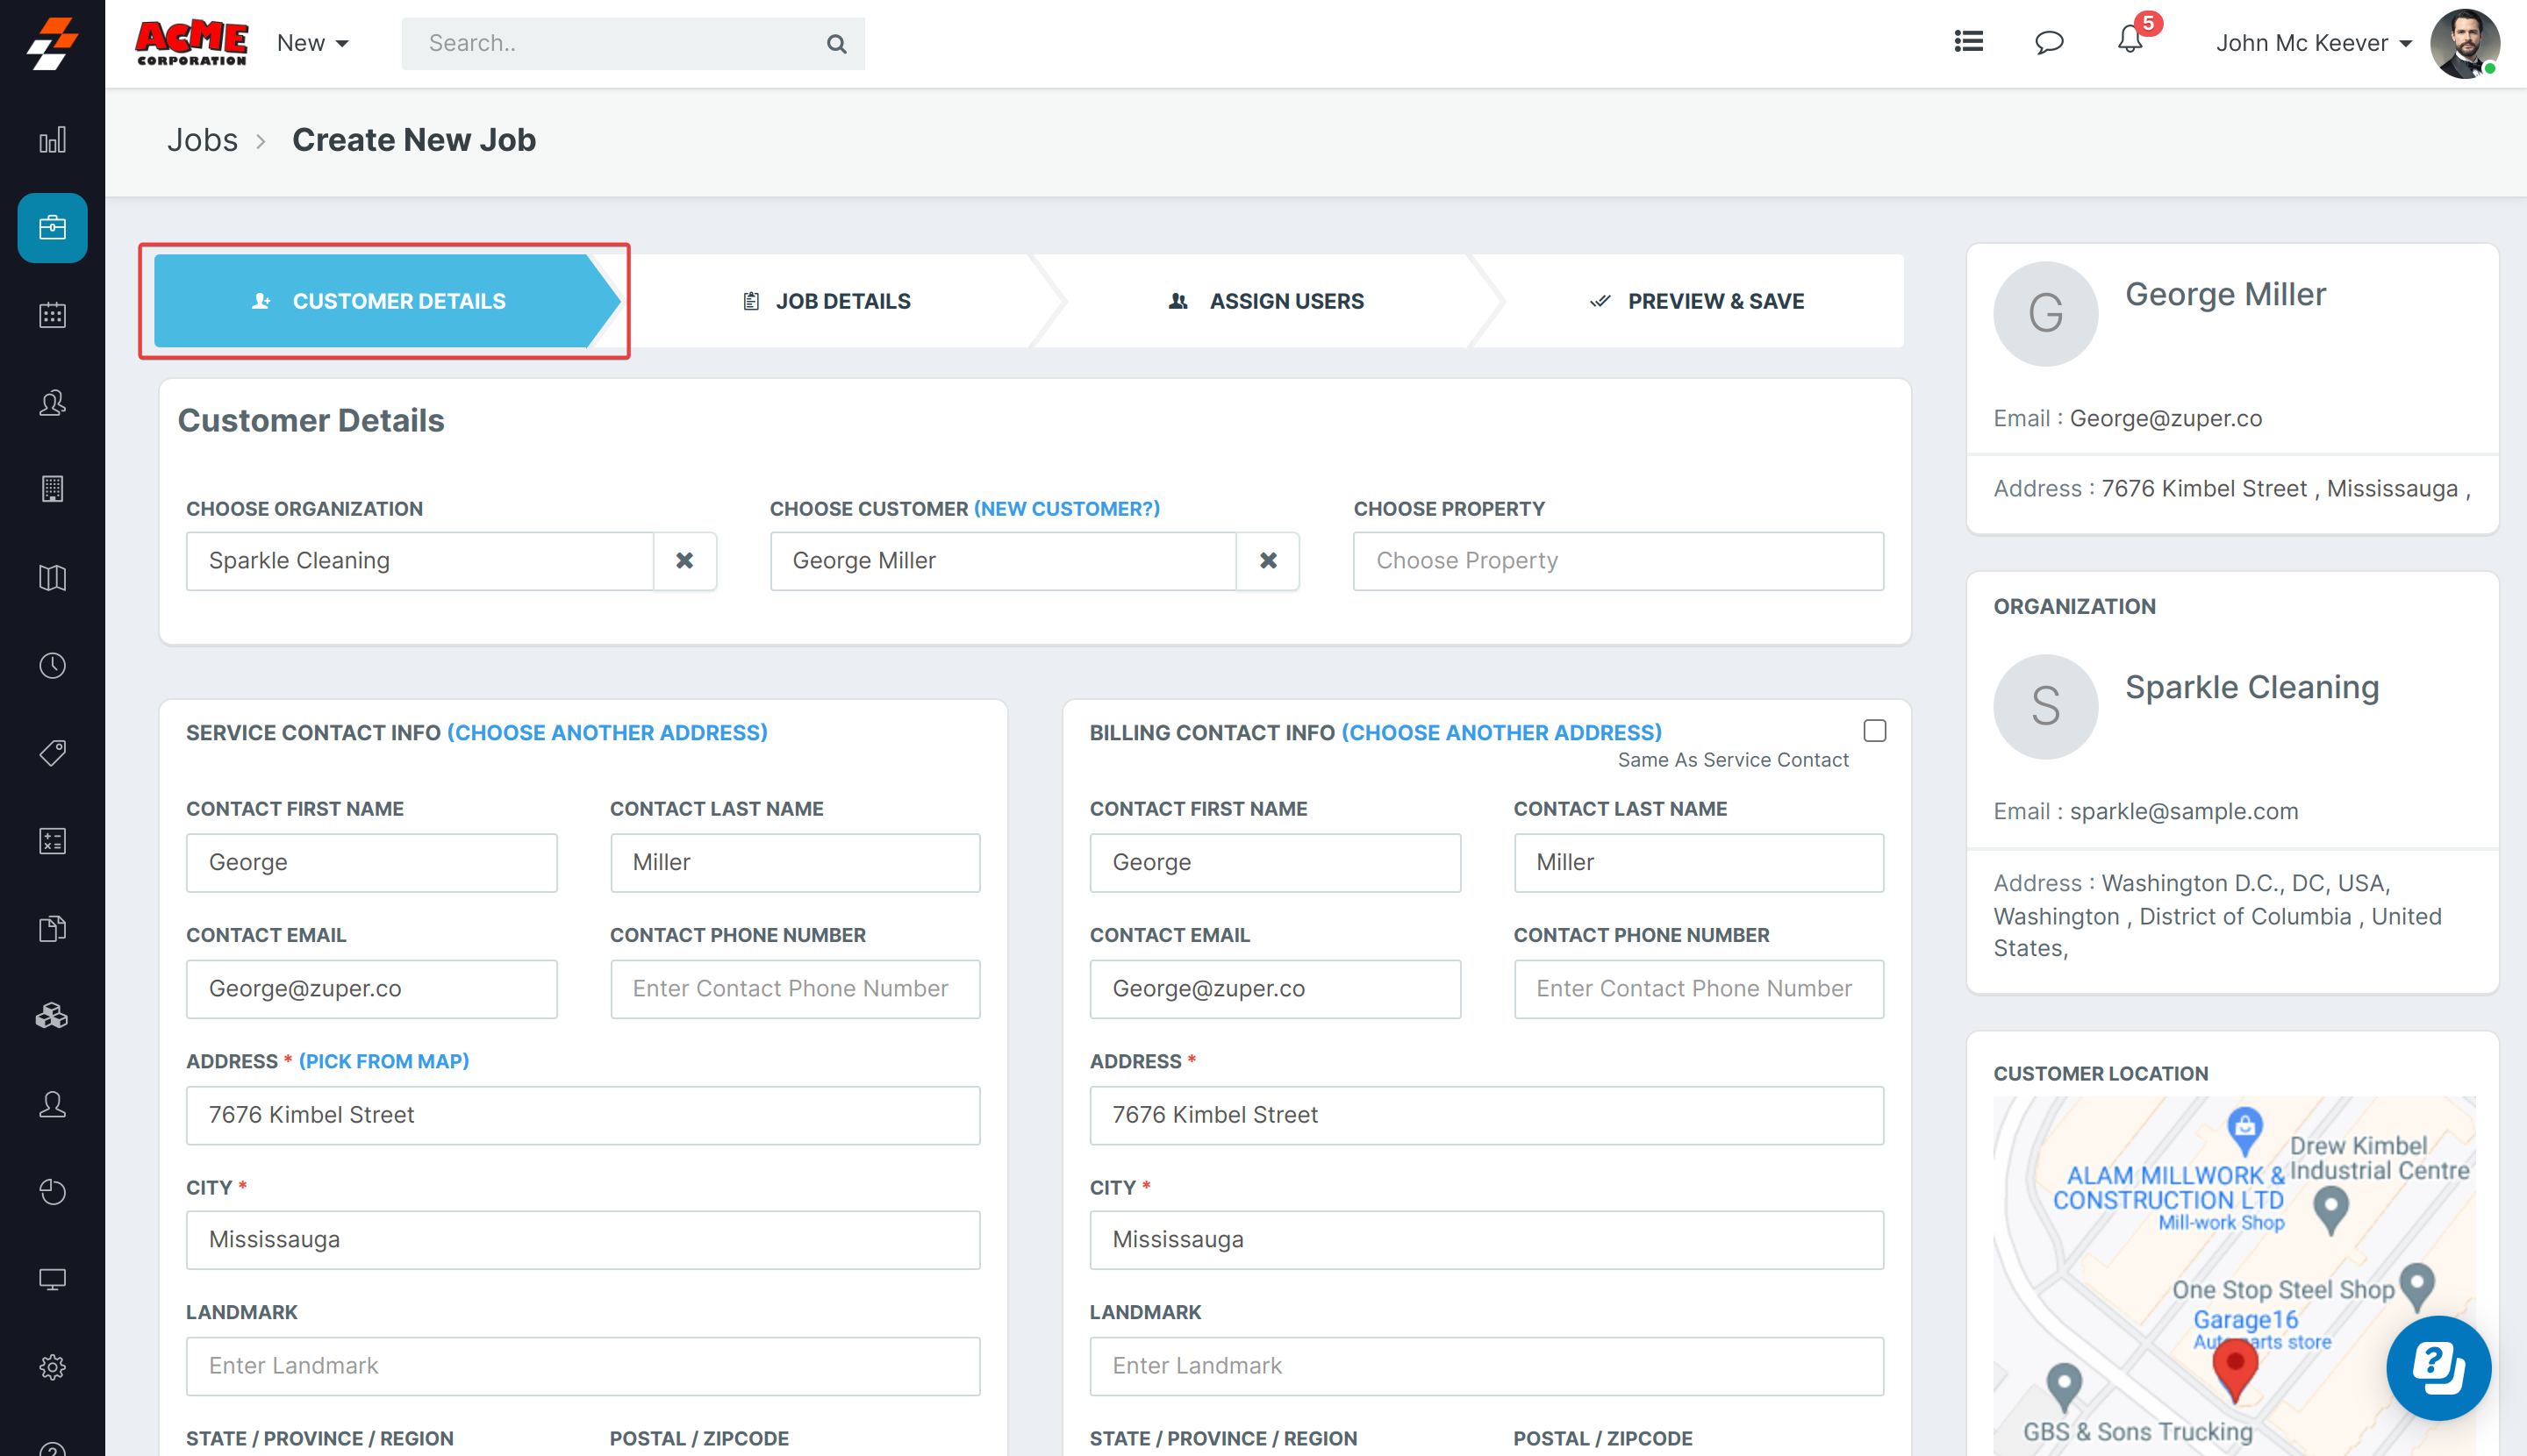Open the calendar icon in sidebar
The height and width of the screenshot is (1456, 2527).
click(x=52, y=315)
